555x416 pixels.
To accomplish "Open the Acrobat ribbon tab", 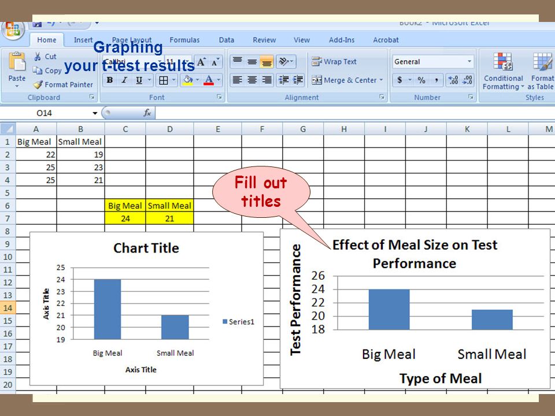I will pyautogui.click(x=386, y=40).
